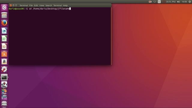The width and height of the screenshot is (192, 108).
Task: Click the Terminal icon in launcher
Action: (4, 77)
